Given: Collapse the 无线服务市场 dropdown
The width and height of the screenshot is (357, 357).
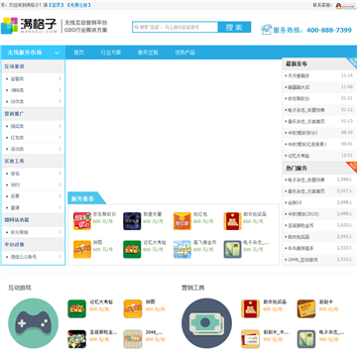Looking at the screenshot, I should [57, 53].
